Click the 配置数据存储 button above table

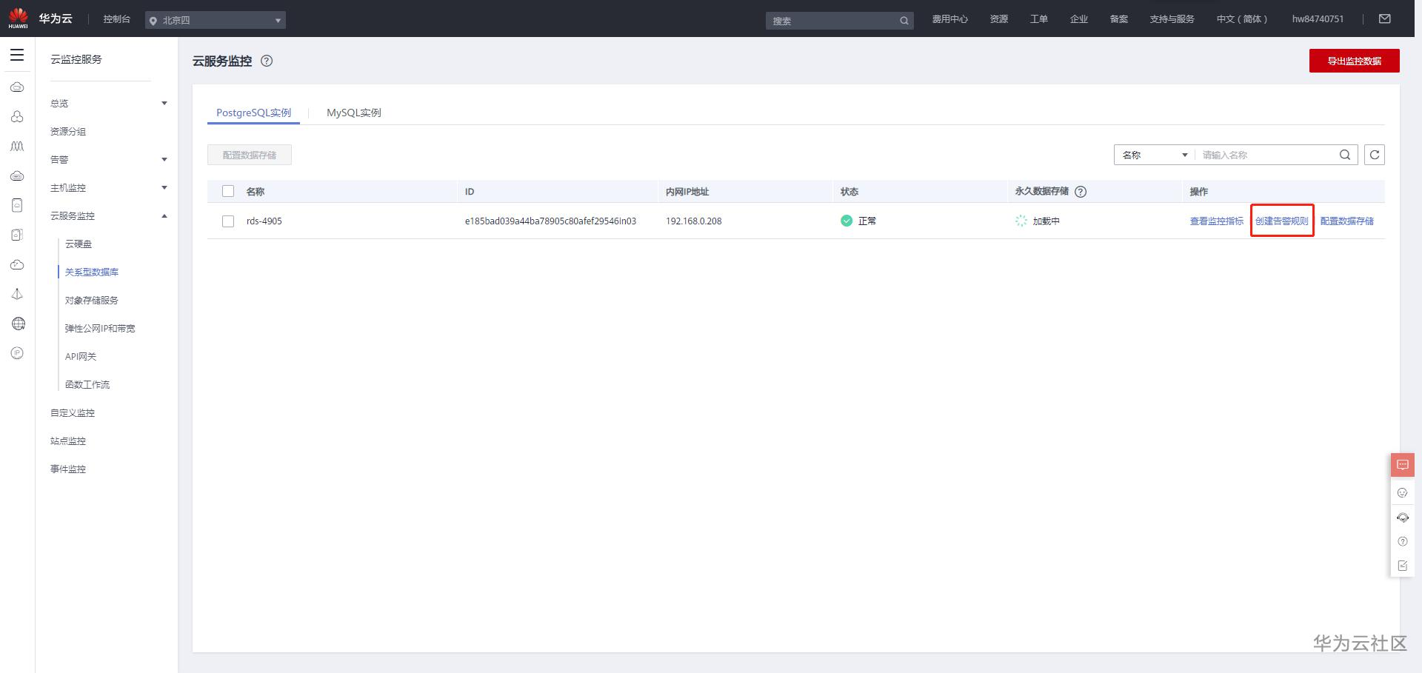tap(250, 155)
